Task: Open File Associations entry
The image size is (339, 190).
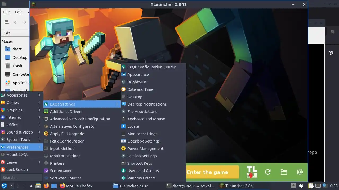Action: tap(153, 111)
